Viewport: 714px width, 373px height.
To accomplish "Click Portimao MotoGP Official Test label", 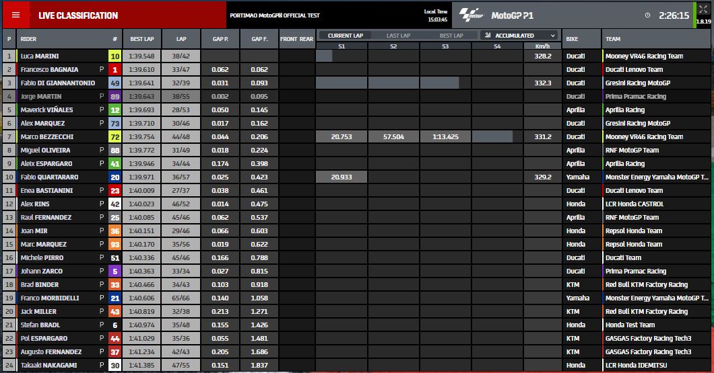I will click(275, 15).
